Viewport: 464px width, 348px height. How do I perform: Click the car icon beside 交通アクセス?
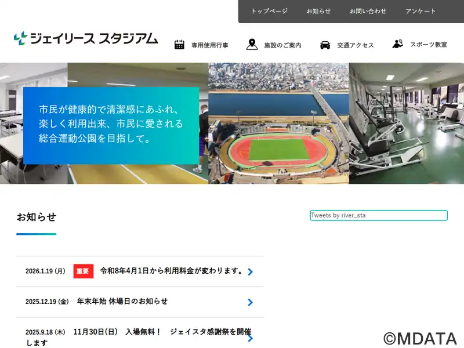point(325,45)
